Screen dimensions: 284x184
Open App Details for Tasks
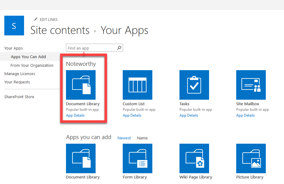click(x=189, y=115)
